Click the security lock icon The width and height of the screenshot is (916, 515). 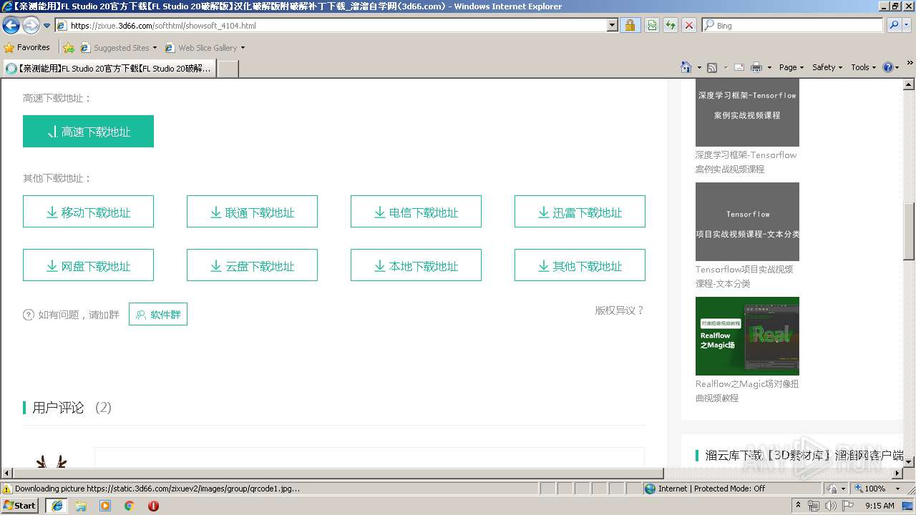(x=630, y=26)
